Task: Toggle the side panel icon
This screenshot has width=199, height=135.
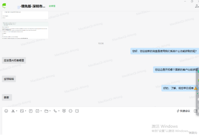Action: [x=195, y=111]
